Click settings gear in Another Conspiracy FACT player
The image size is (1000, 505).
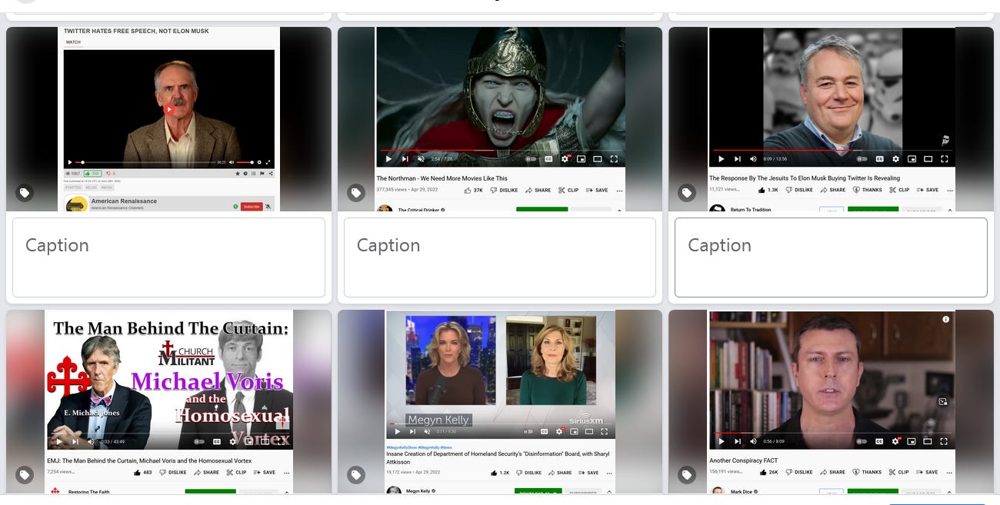pos(895,441)
